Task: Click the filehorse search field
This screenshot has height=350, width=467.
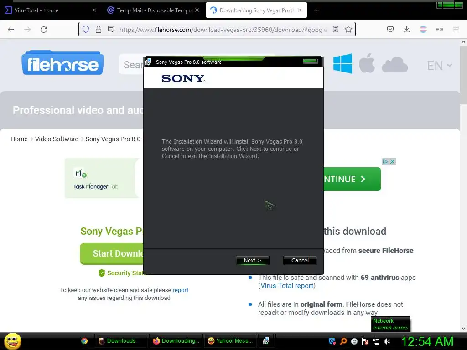Action: click(131, 64)
